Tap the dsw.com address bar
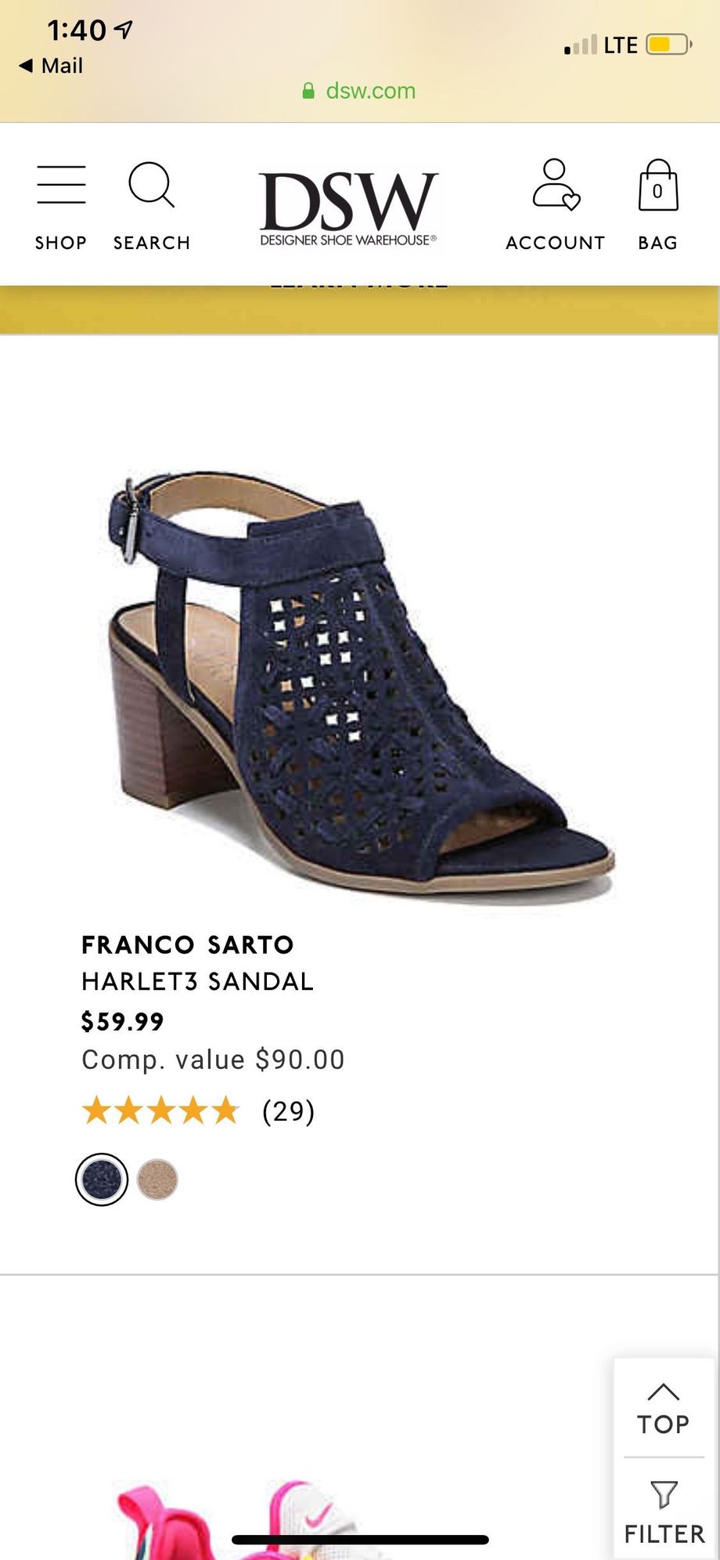The height and width of the screenshot is (1560, 720). click(x=359, y=91)
